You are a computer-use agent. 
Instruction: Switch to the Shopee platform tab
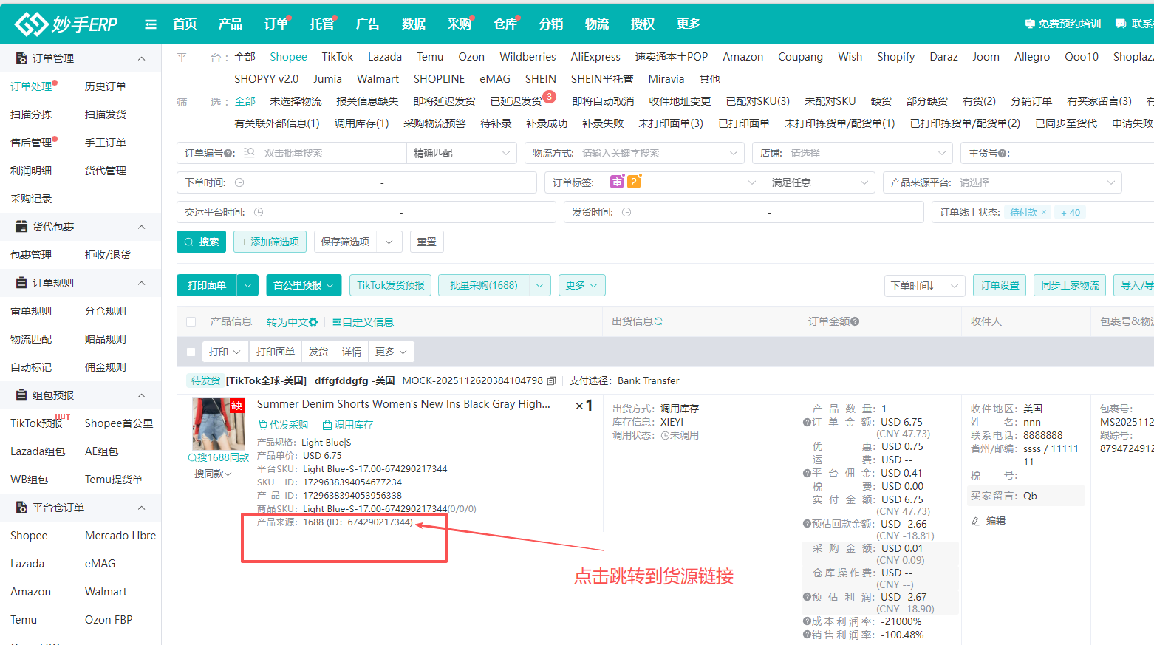[x=288, y=56]
